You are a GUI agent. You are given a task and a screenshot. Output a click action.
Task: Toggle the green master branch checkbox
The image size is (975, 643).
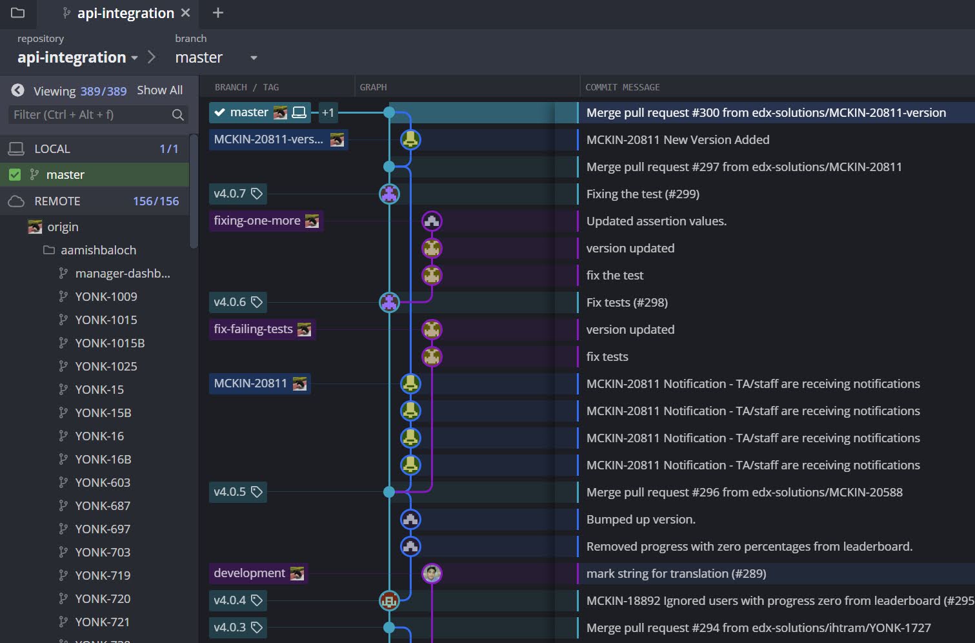[15, 175]
